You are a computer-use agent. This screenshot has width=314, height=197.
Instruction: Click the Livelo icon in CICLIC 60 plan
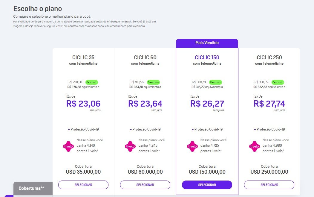tap(130, 146)
